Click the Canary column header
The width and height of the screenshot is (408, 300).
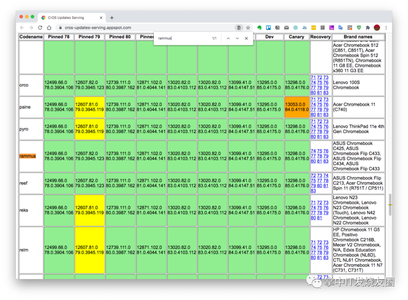click(x=297, y=37)
